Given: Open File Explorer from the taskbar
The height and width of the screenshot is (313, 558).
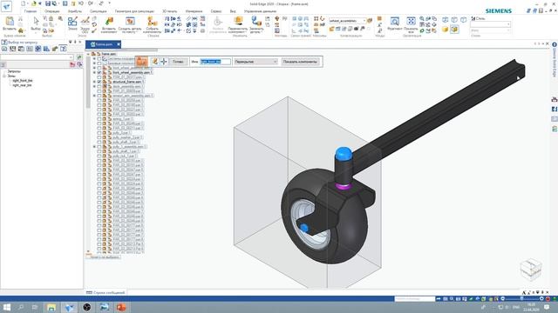Looking at the screenshot, I should [x=51, y=307].
